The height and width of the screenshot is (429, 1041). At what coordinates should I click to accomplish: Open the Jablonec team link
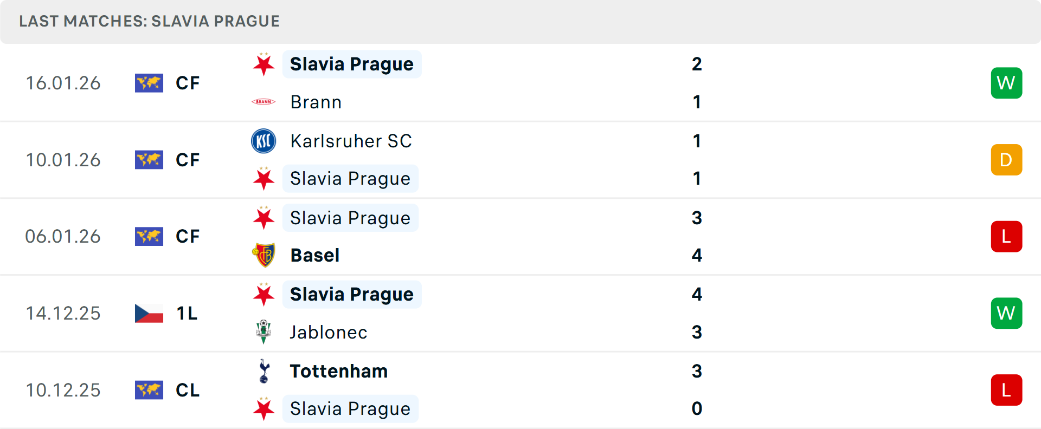coord(329,332)
